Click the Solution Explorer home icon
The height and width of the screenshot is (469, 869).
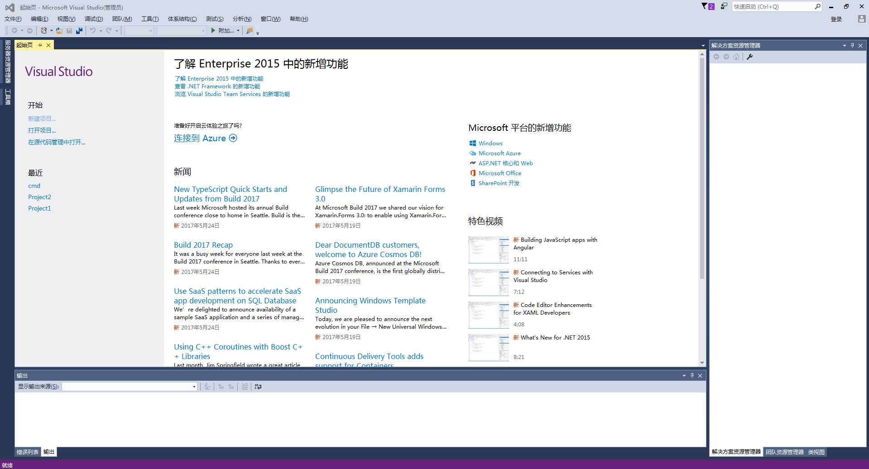(x=736, y=57)
